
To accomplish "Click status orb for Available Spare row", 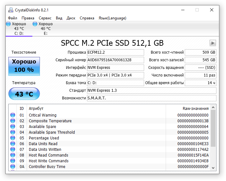I will coord(13,126).
